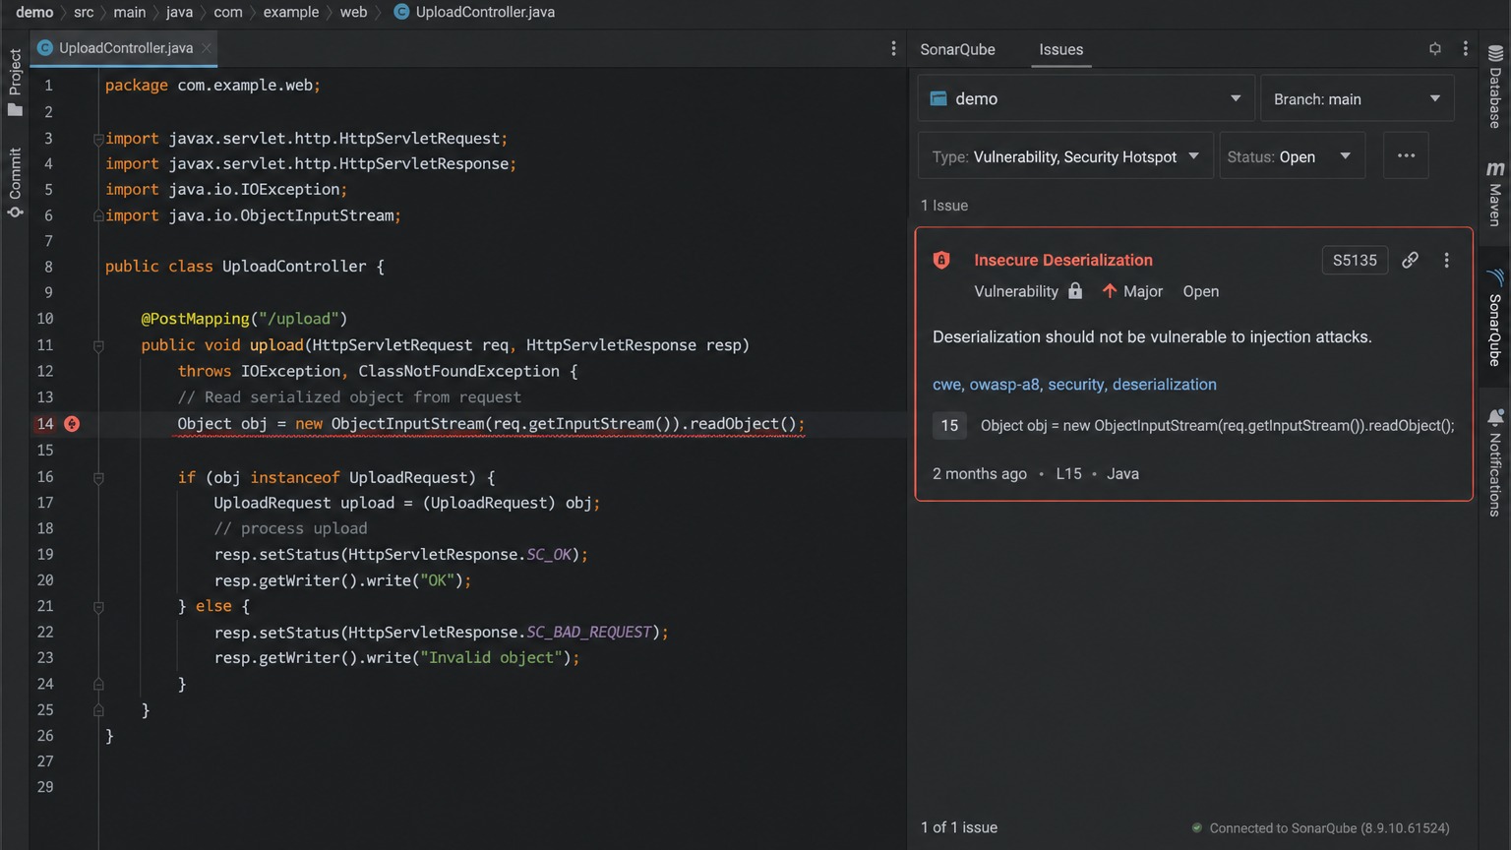This screenshot has width=1511, height=850.
Task: Switch to the SonarQube tab
Action: click(957, 49)
